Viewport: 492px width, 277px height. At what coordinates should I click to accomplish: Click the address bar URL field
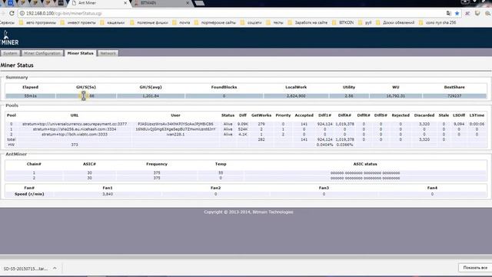(232, 13)
